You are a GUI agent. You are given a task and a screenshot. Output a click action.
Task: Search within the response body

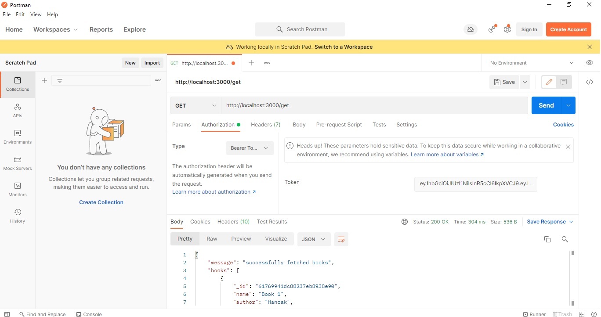click(565, 239)
